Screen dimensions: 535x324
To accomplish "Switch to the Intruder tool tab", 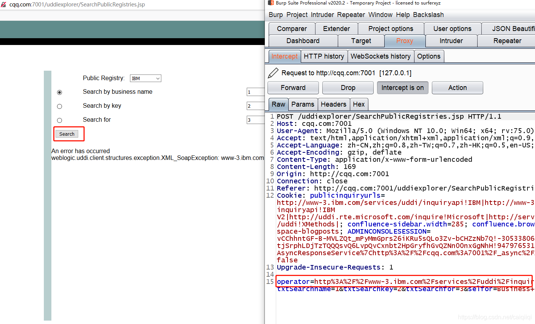I will coord(451,41).
